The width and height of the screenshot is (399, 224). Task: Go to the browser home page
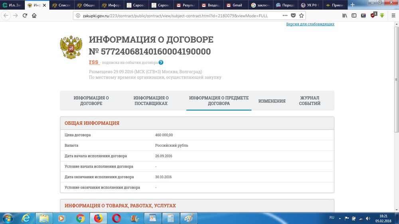point(34,16)
